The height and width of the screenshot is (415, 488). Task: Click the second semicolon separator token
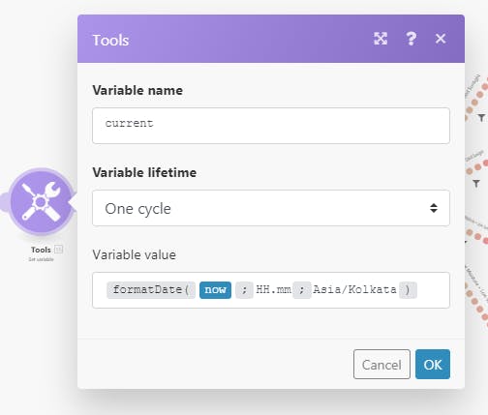[x=302, y=290]
